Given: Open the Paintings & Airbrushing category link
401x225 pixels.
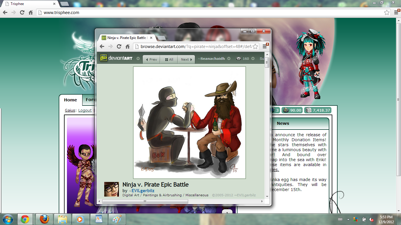Looking at the screenshot, I should (162, 195).
